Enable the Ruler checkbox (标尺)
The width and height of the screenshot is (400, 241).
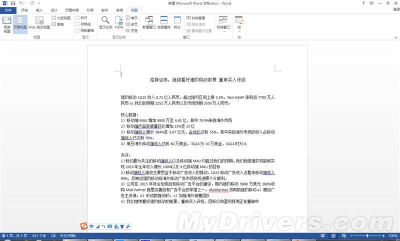[x=77, y=18]
